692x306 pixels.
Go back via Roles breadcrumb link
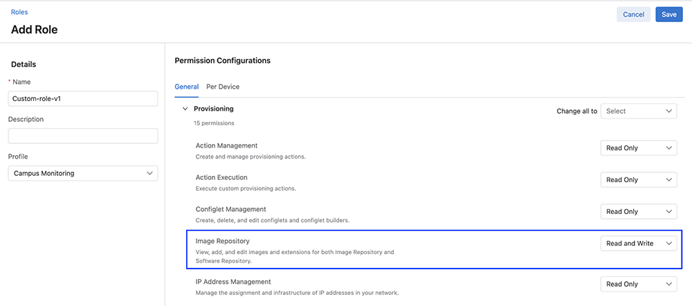click(19, 12)
